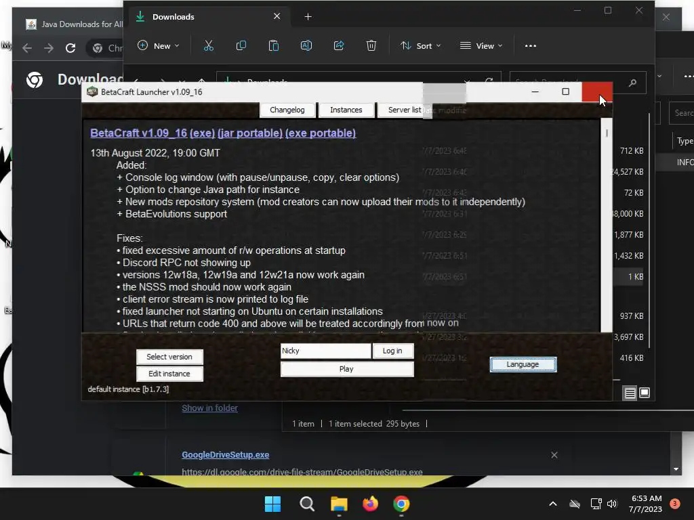Switch to the Changelog tab in BetaCraft
The image size is (694, 520).
click(287, 110)
